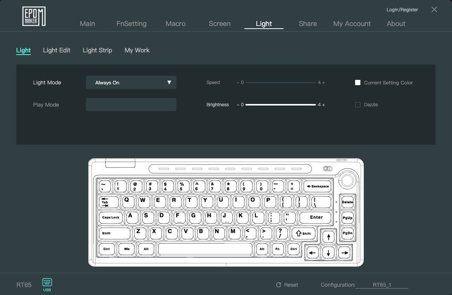Open the Configuration RT65_1 selector
This screenshot has width=452, height=295.
pos(382,285)
